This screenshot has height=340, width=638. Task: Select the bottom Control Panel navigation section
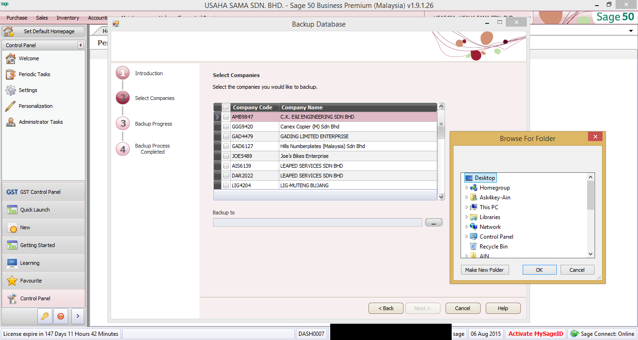click(43, 298)
